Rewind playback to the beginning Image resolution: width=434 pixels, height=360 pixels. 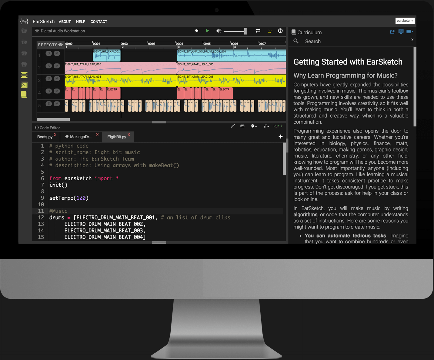(196, 31)
